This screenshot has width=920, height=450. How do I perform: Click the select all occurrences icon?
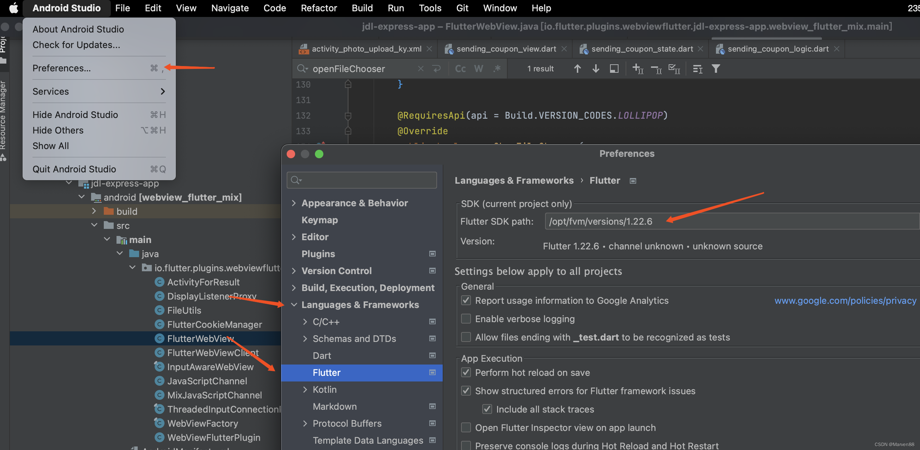click(674, 69)
